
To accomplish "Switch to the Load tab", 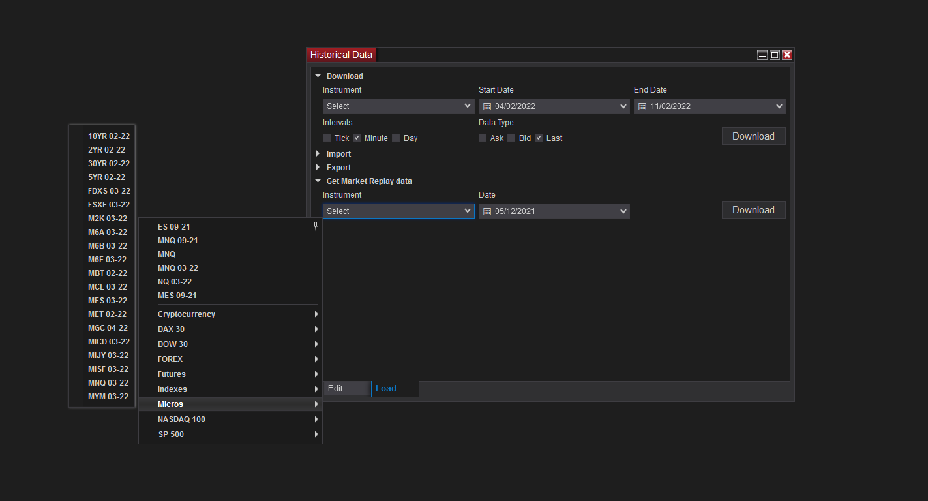I will (395, 389).
